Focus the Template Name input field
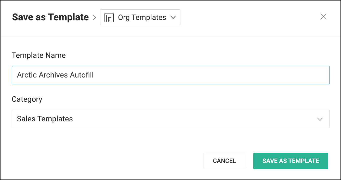 (170, 75)
